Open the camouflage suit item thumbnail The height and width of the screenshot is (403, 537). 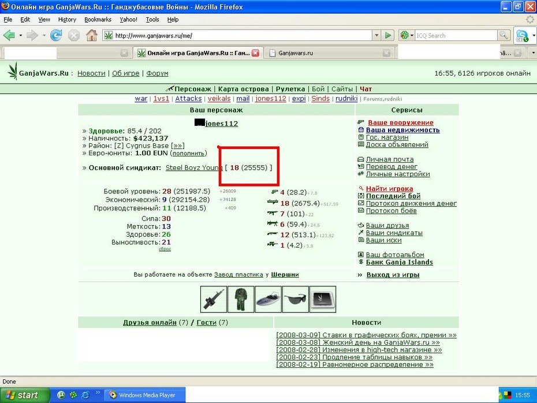coord(241,300)
